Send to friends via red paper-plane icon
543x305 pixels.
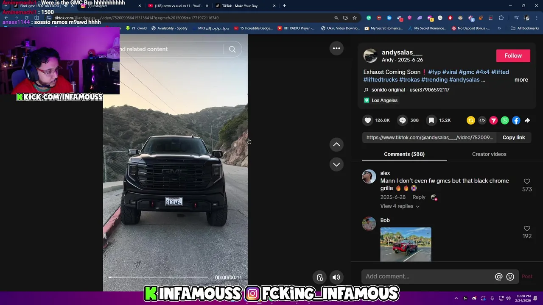(493, 121)
